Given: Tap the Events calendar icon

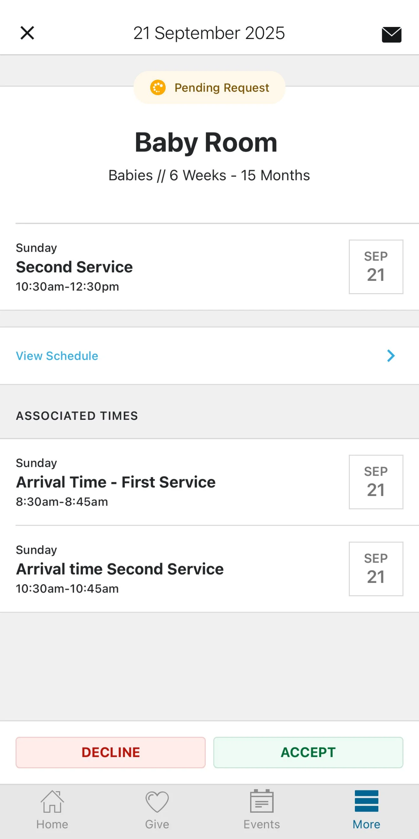Looking at the screenshot, I should pos(262,802).
